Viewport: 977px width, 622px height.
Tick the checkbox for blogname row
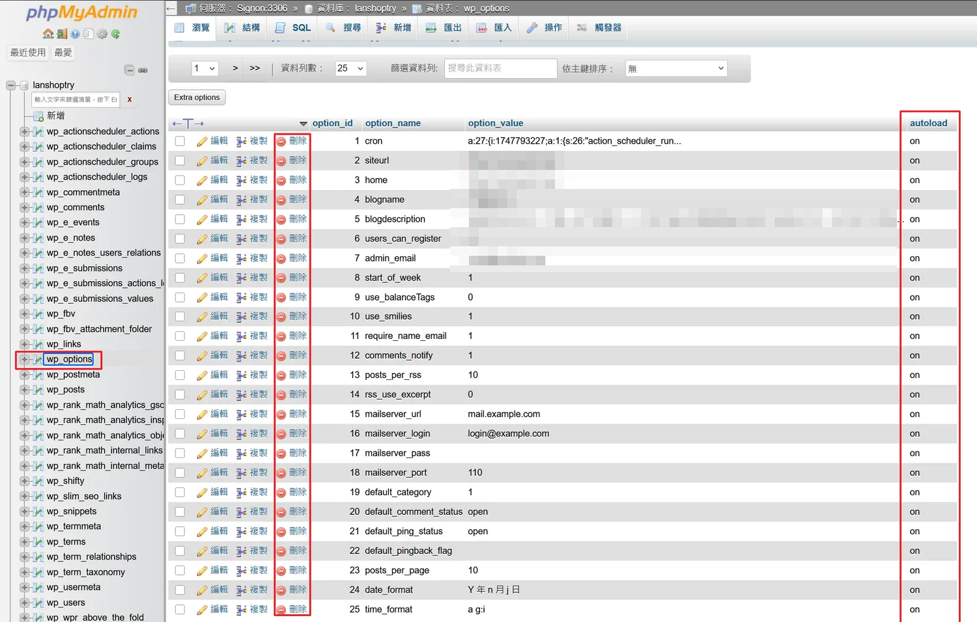(x=180, y=200)
